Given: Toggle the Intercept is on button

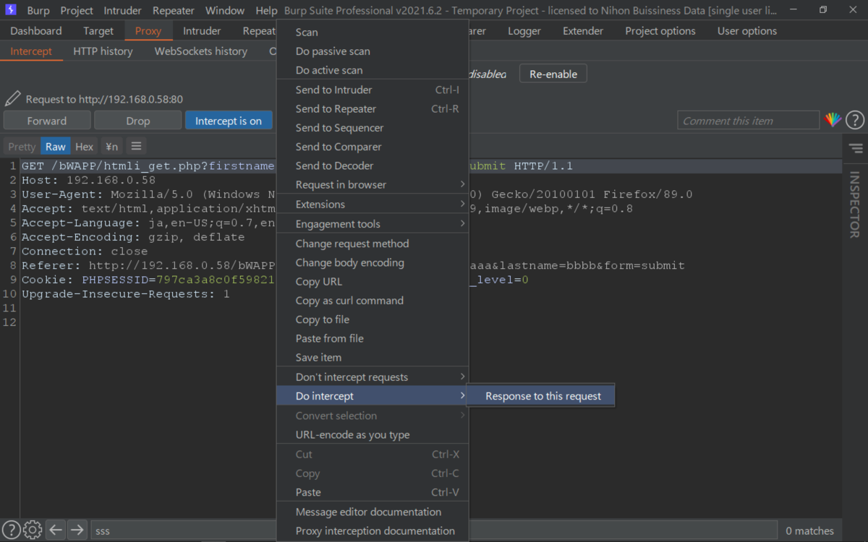Looking at the screenshot, I should (x=229, y=121).
